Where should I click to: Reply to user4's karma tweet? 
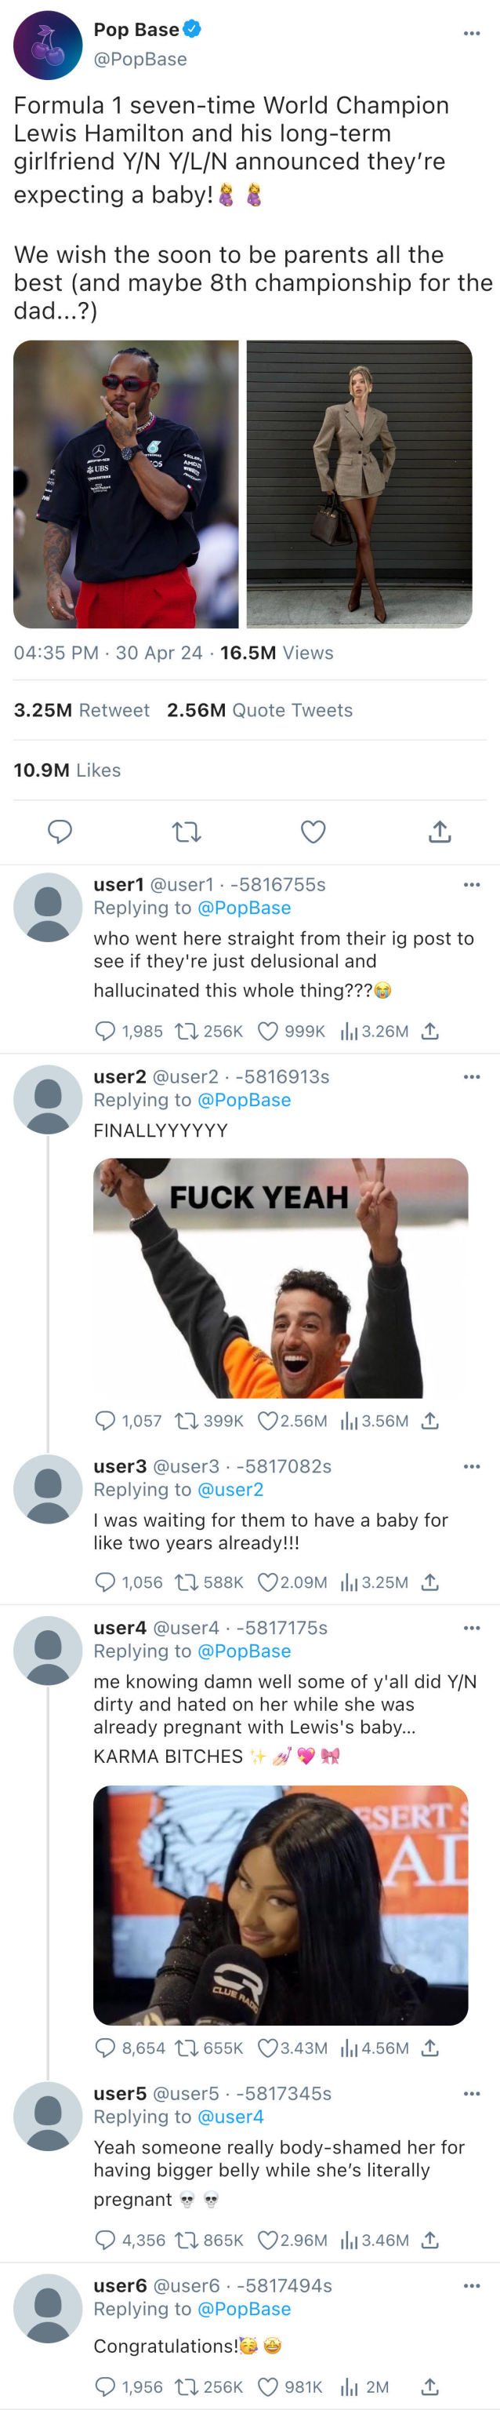tap(106, 2048)
